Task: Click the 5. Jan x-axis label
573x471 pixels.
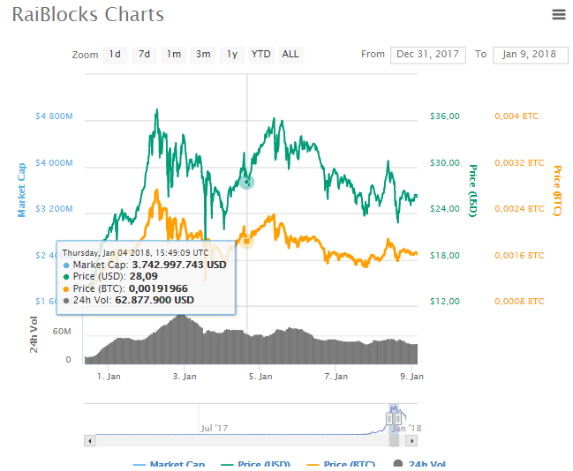Action: click(260, 377)
